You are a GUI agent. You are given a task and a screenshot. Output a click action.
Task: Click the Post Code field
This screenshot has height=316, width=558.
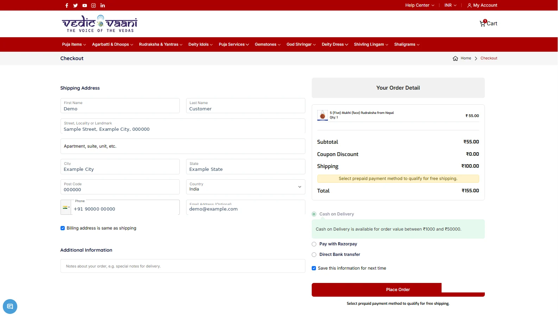click(x=120, y=187)
